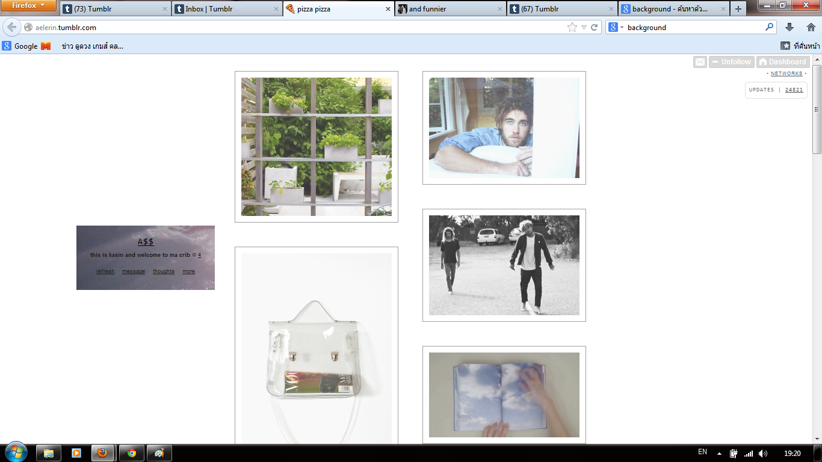Close the "and funnier" tab
Image resolution: width=822 pixels, height=462 pixels.
[500, 9]
